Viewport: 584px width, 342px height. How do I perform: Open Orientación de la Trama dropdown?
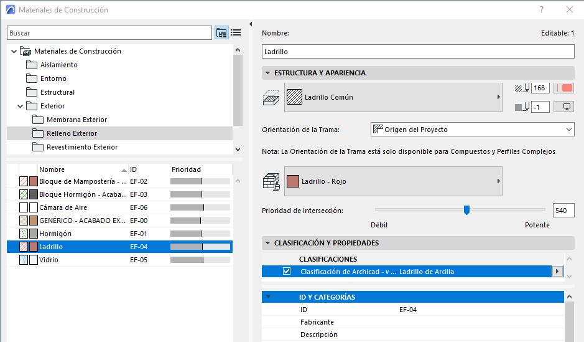click(x=472, y=130)
